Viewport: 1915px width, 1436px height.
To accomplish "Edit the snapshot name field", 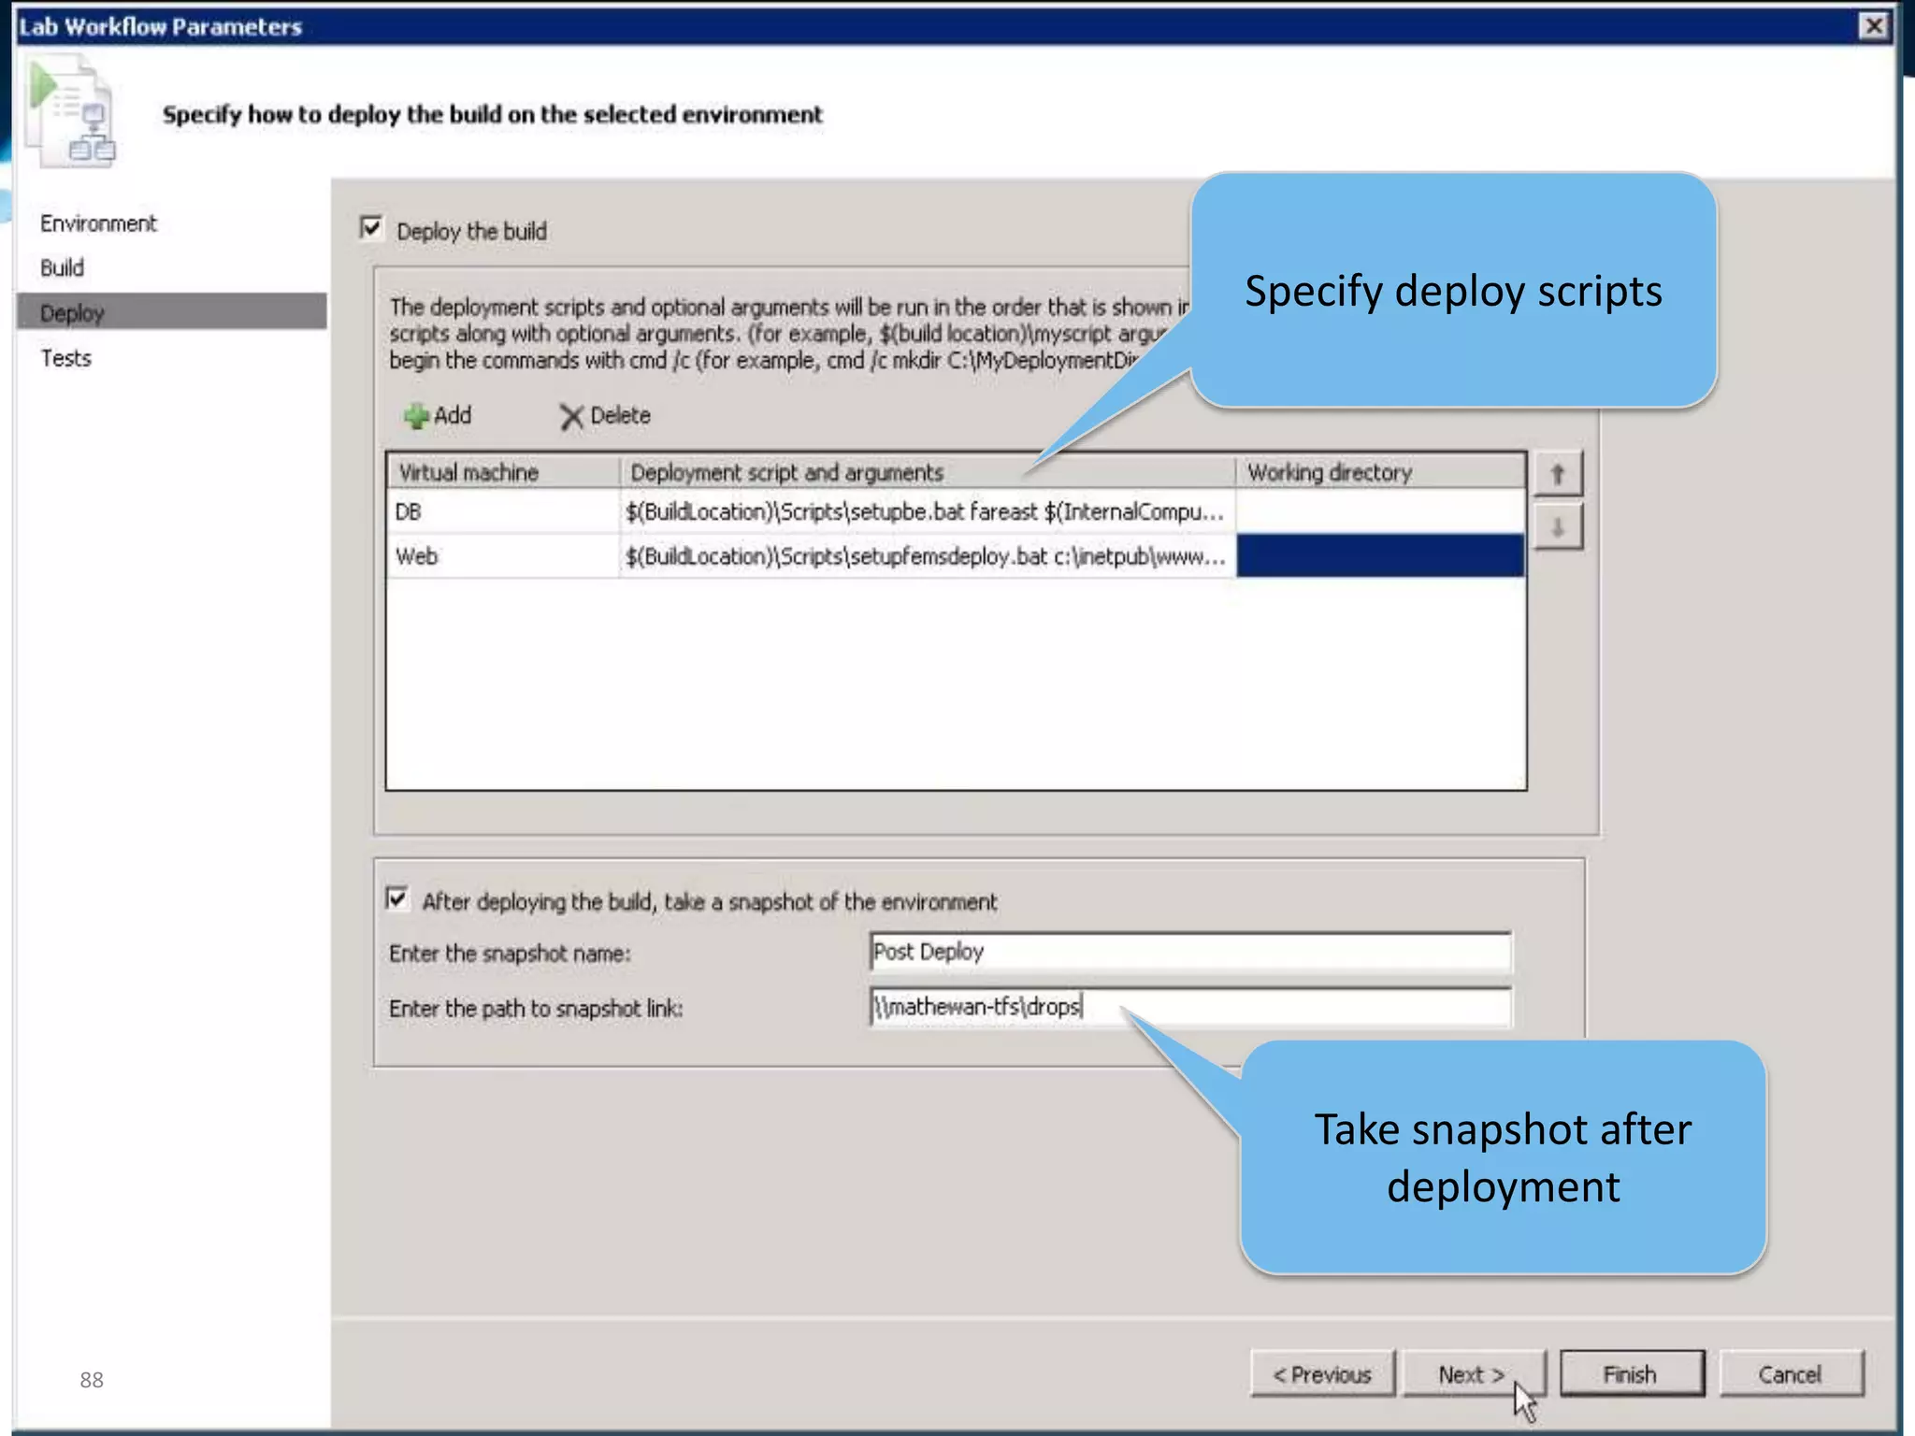I will coord(1189,952).
